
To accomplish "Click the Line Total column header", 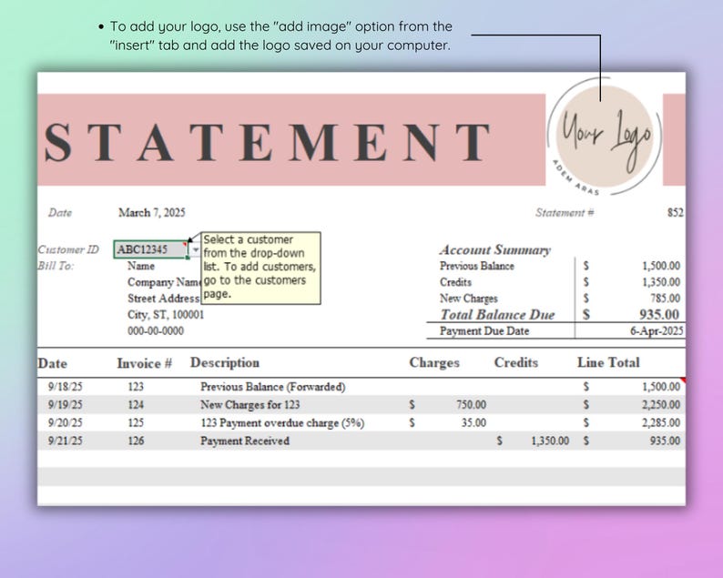I will [x=608, y=362].
